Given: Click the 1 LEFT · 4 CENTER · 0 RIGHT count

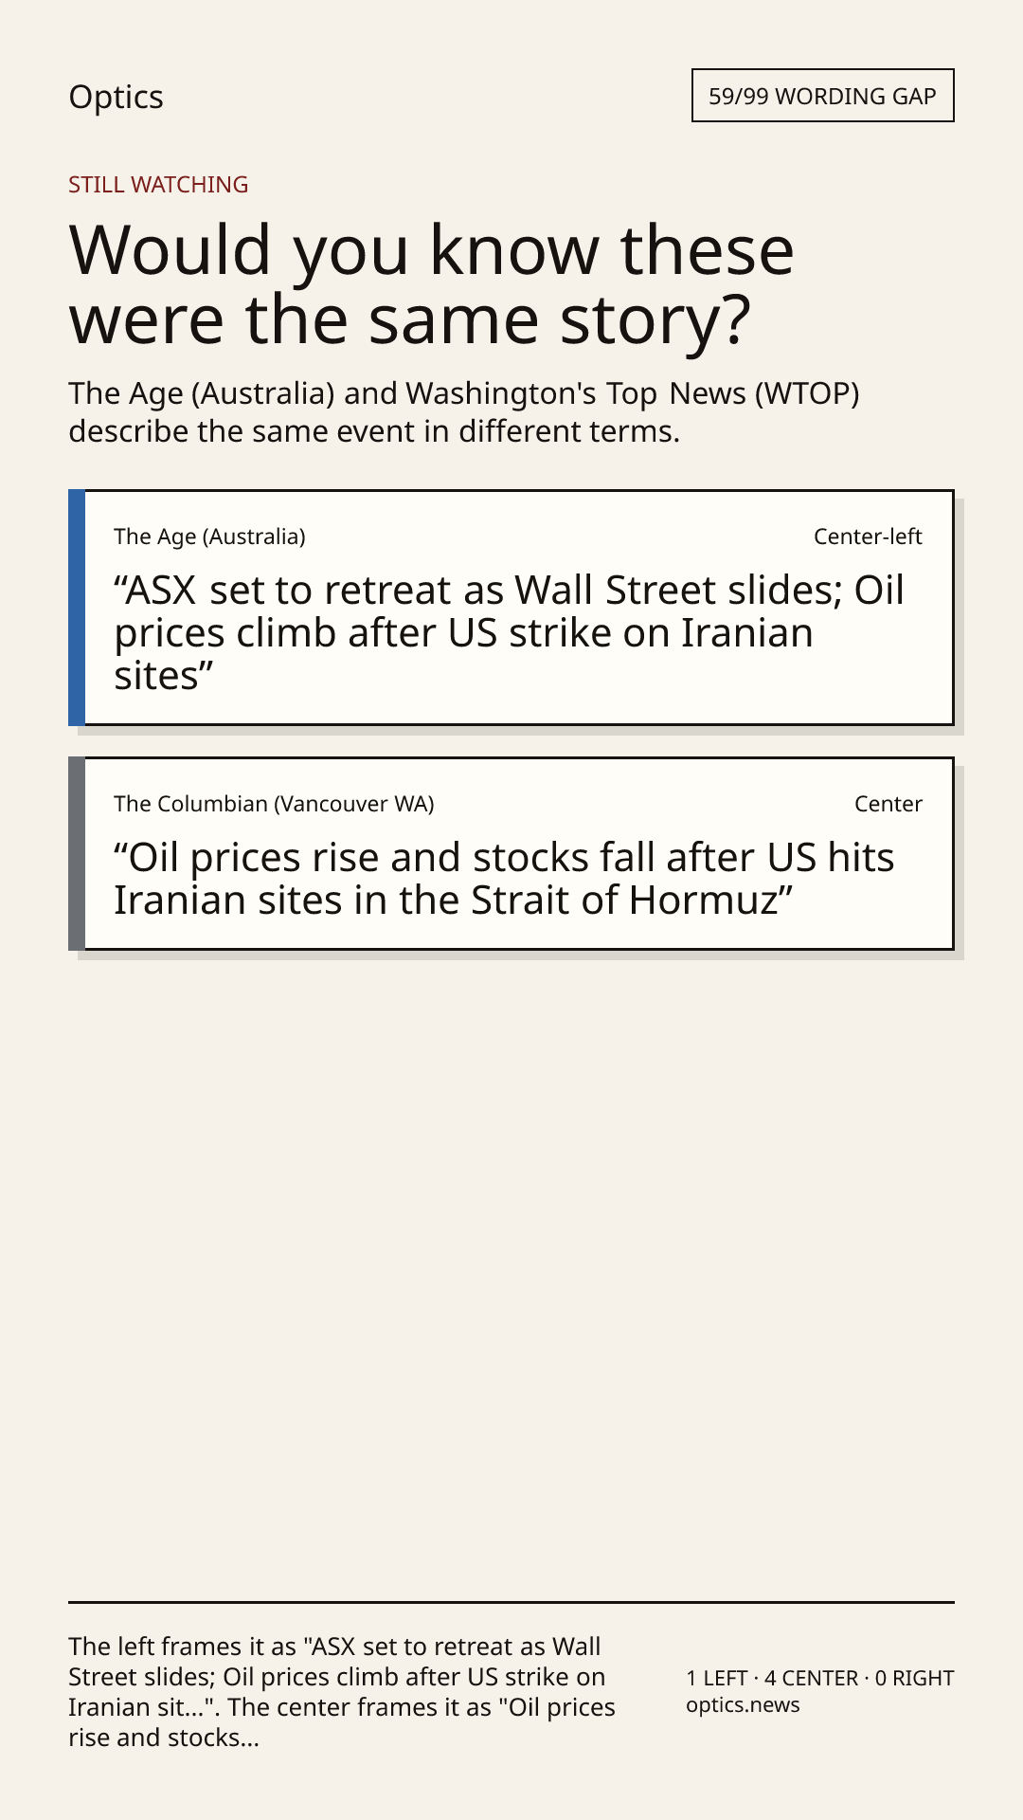Looking at the screenshot, I should pyautogui.click(x=820, y=1678).
